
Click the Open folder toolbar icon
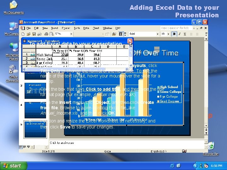click(28, 34)
